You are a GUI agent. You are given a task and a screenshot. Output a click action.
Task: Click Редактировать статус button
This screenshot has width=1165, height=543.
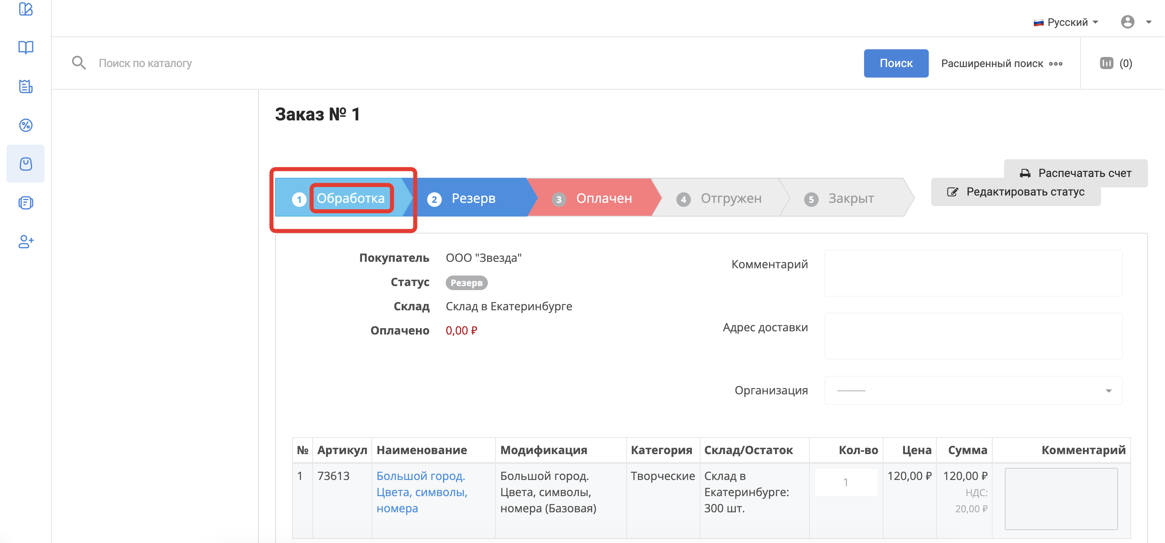(1015, 192)
